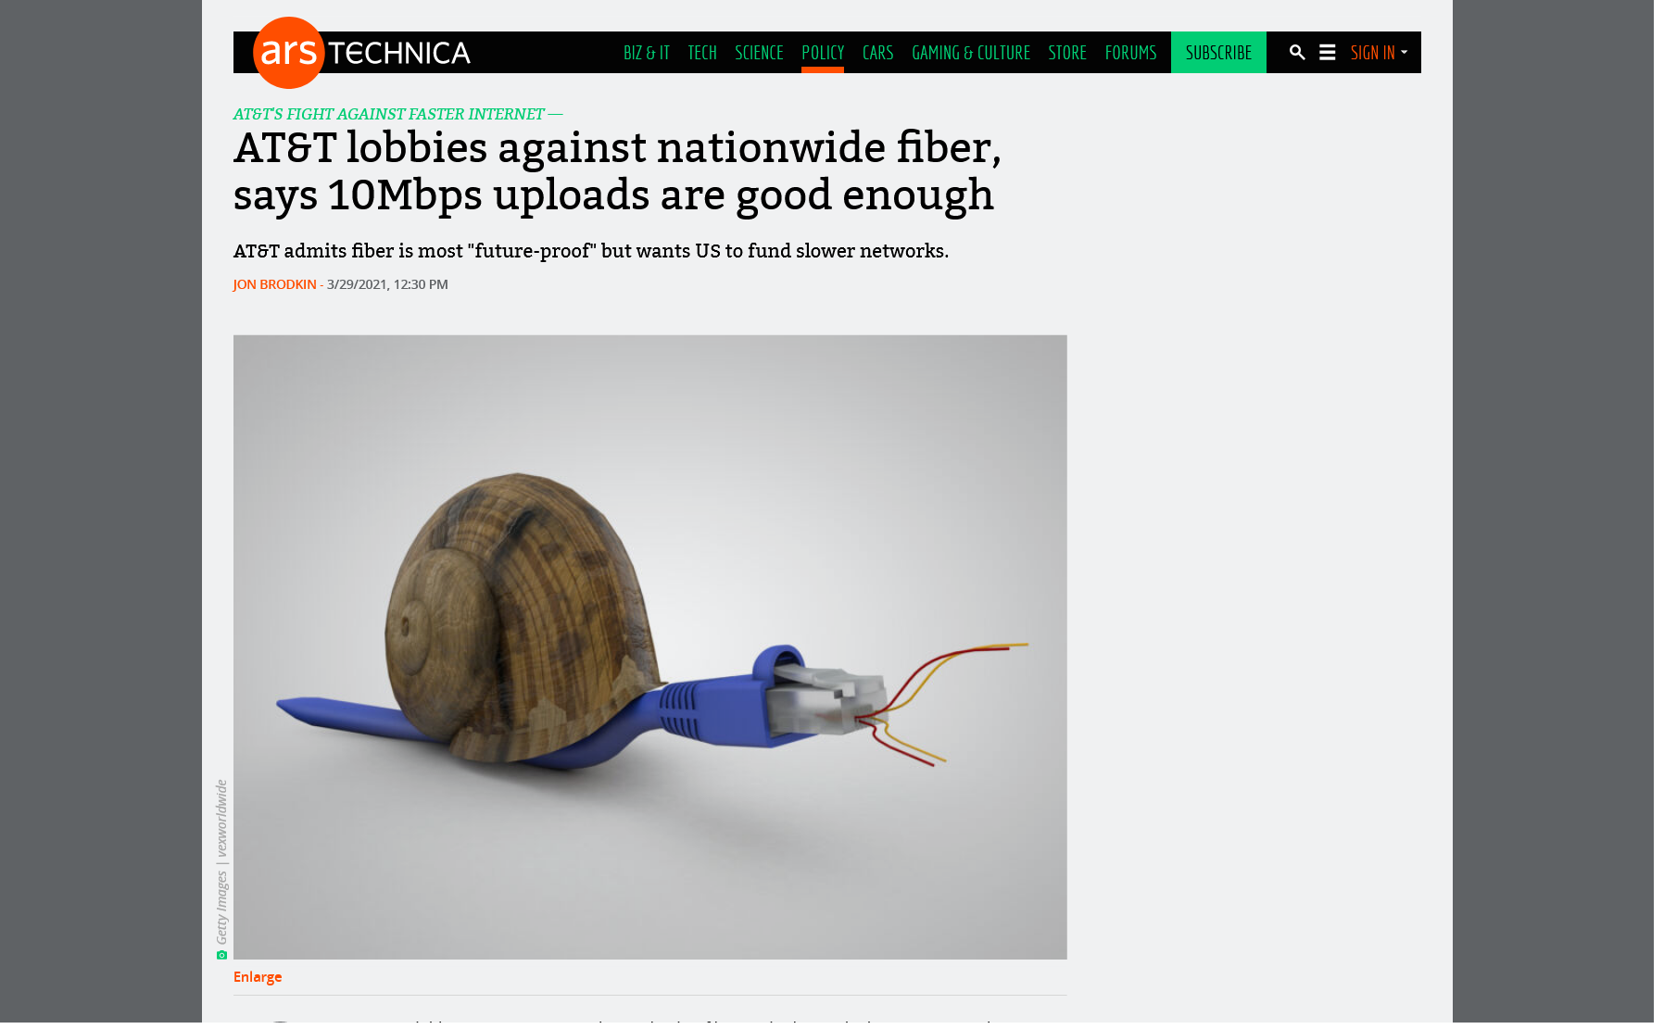Open the snail ethernet cable image
The width and height of the screenshot is (1664, 1029).
649,646
